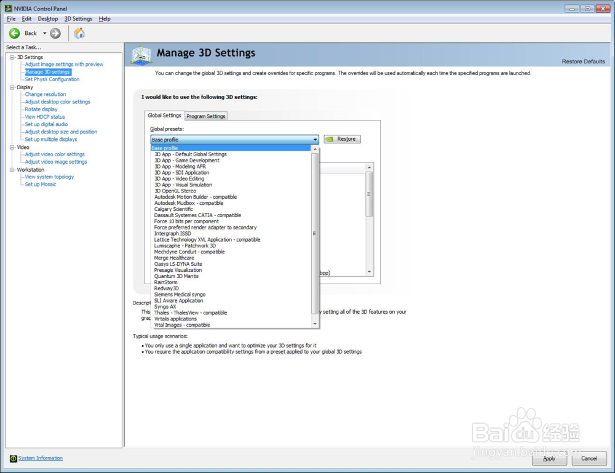Choose 3D App - Game Development preset
This screenshot has height=473, width=615.
(x=187, y=161)
